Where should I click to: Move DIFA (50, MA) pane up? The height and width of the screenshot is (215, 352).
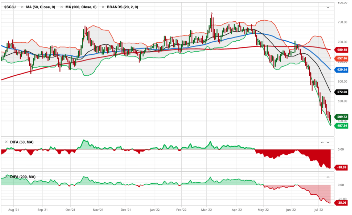point(322,142)
